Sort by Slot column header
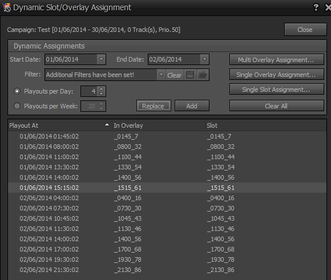The height and width of the screenshot is (280, 331). pyautogui.click(x=265, y=125)
